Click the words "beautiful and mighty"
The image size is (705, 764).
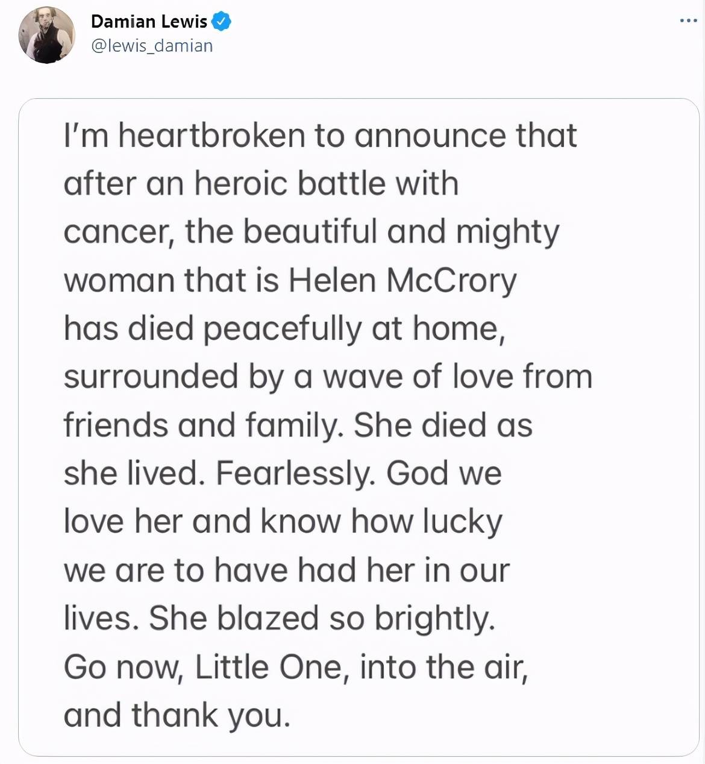click(401, 233)
